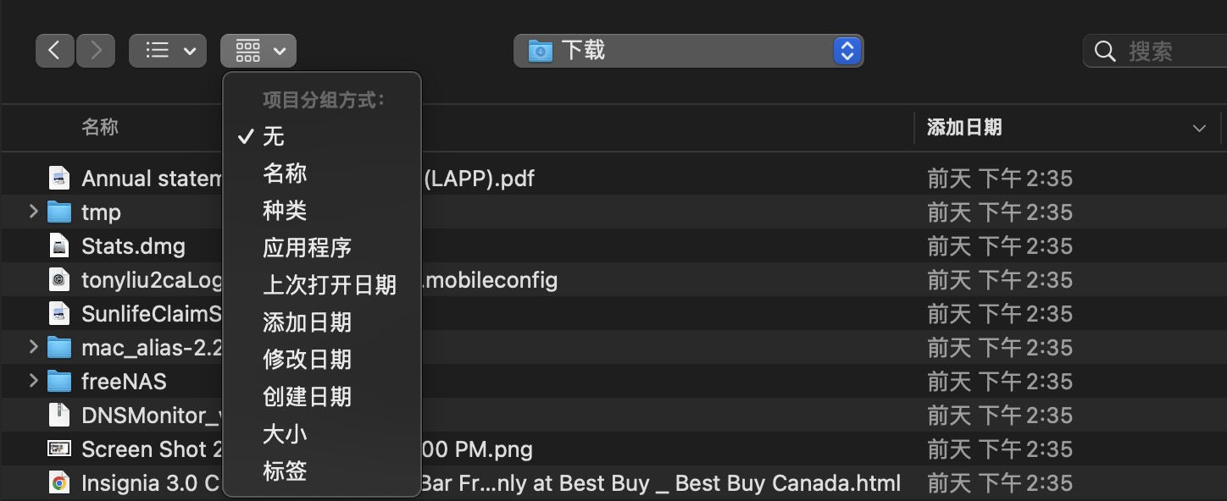
Task: Click the 搜索 search field
Action: pyautogui.click(x=1157, y=52)
